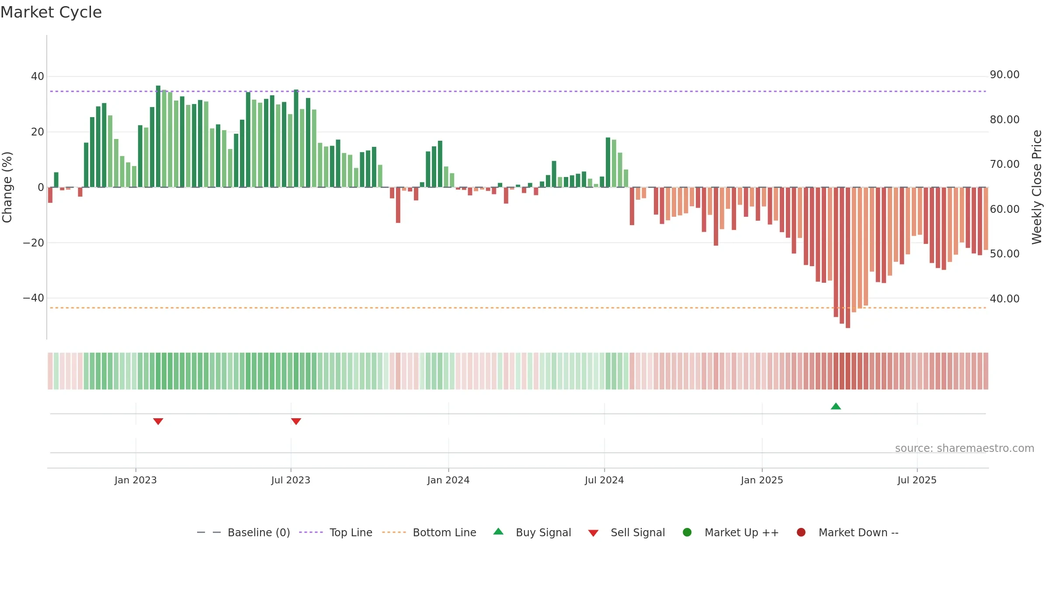Click the tall green bar at Jul 2024
This screenshot has width=1049, height=590.
click(x=608, y=162)
